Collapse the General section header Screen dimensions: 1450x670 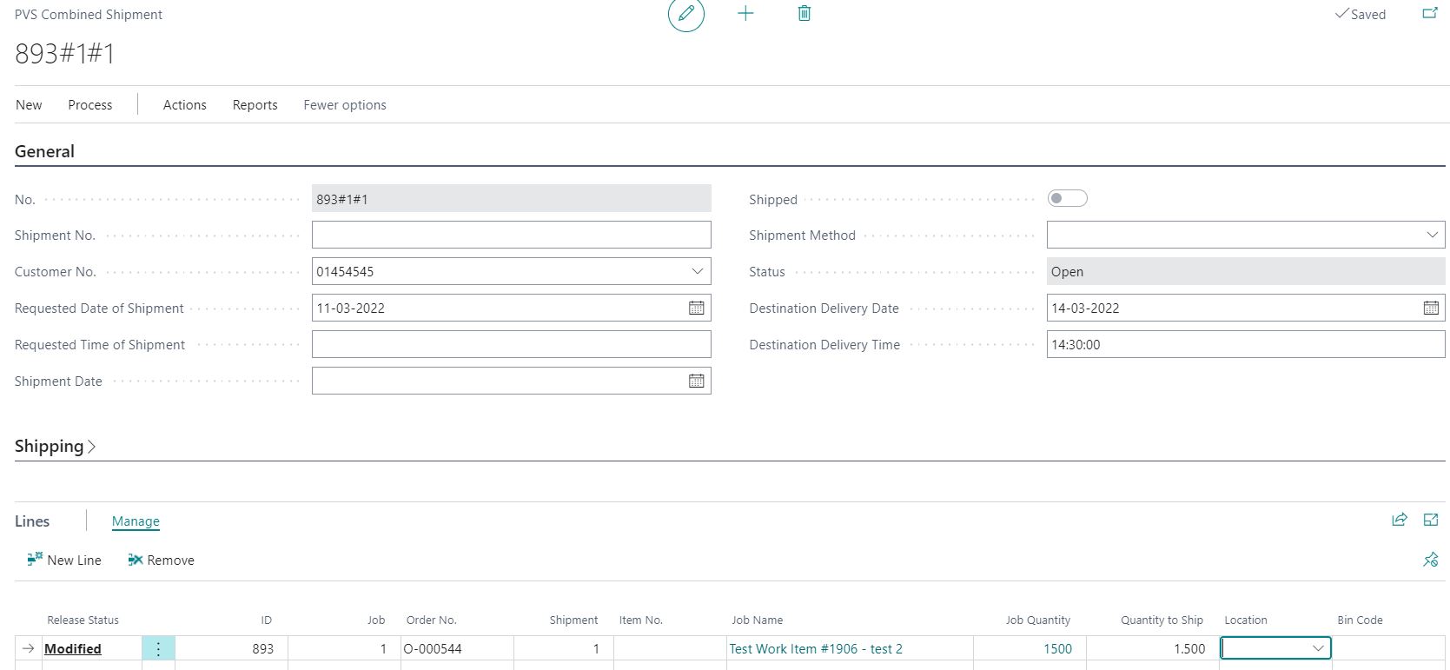click(44, 151)
